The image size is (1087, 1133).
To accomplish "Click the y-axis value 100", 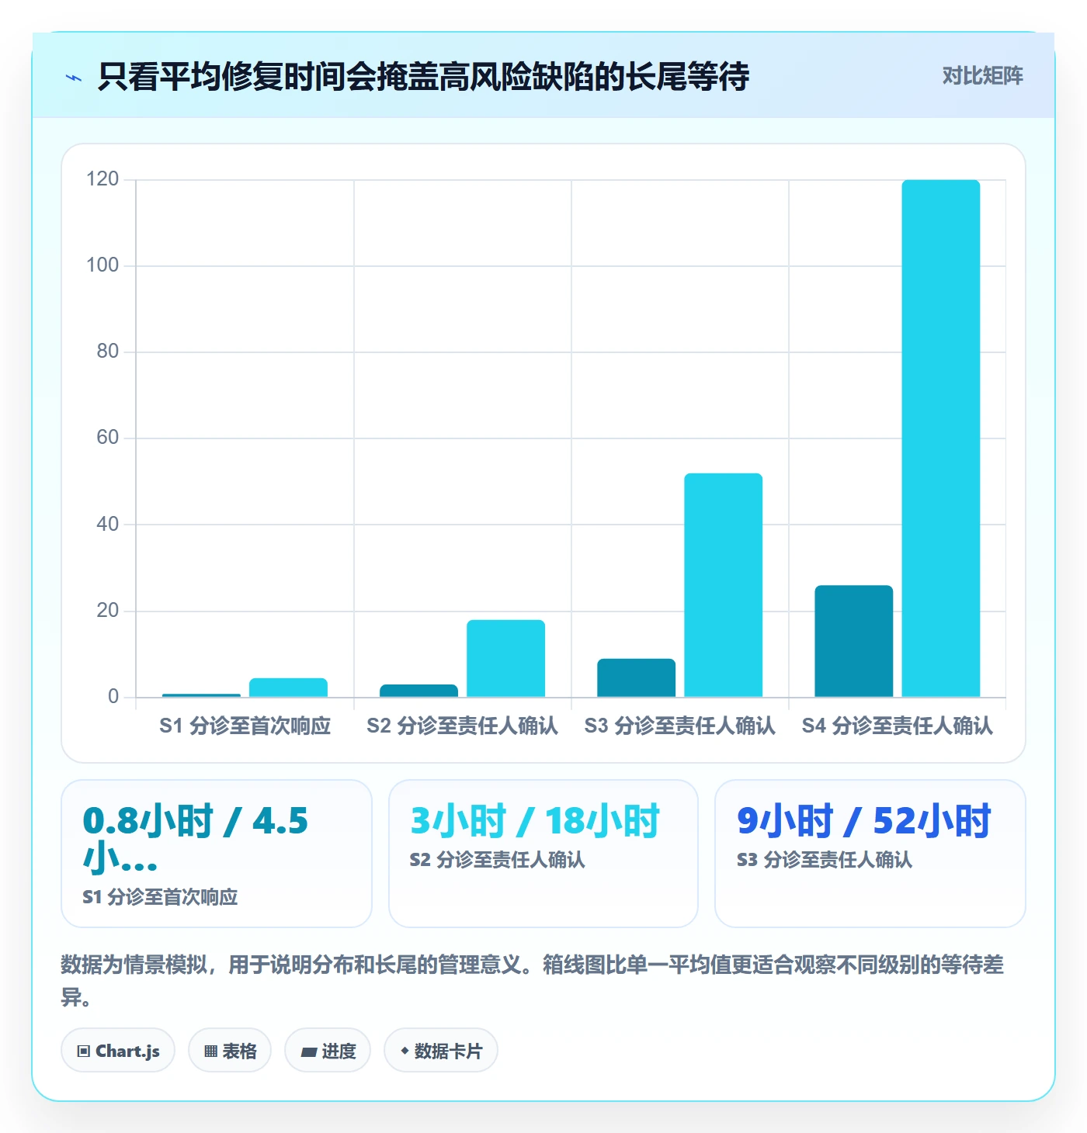I will tap(102, 265).
